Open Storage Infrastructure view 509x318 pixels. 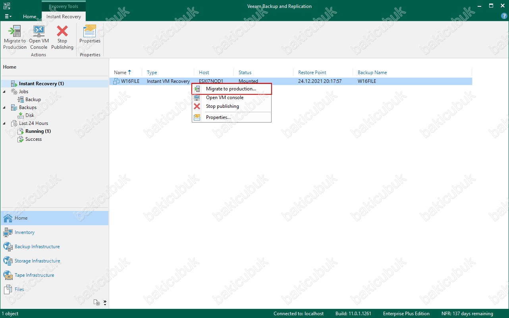click(x=54, y=261)
